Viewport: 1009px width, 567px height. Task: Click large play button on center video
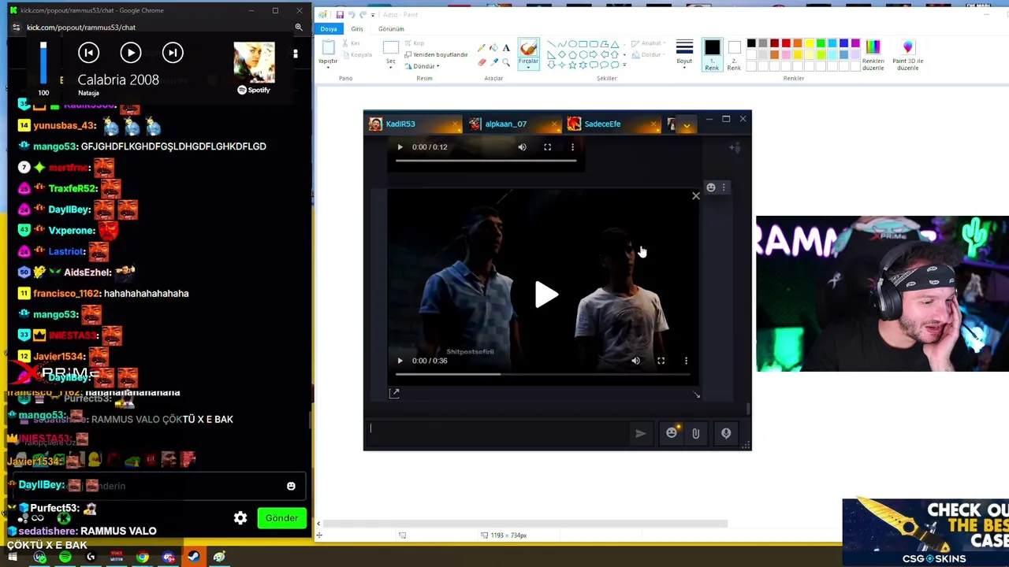point(545,295)
